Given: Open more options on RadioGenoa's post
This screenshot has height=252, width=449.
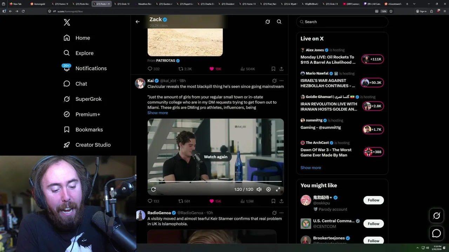Looking at the screenshot, I should coord(281,213).
